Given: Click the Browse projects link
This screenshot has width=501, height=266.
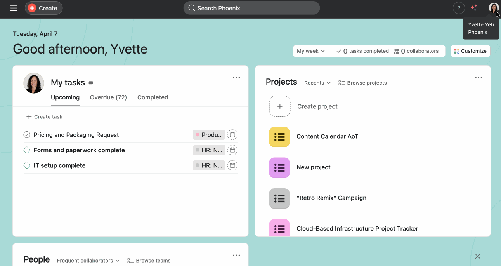Looking at the screenshot, I should point(362,83).
